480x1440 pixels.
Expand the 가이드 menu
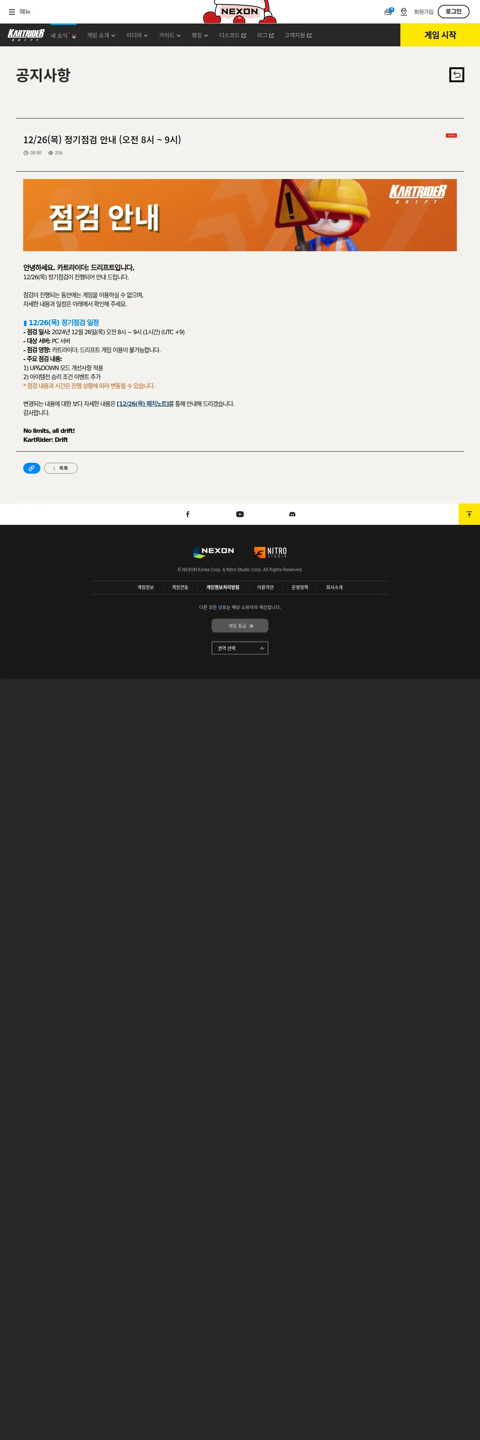pyautogui.click(x=170, y=35)
